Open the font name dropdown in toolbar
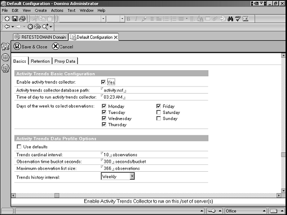The width and height of the screenshot is (287, 215). pos(103,18)
